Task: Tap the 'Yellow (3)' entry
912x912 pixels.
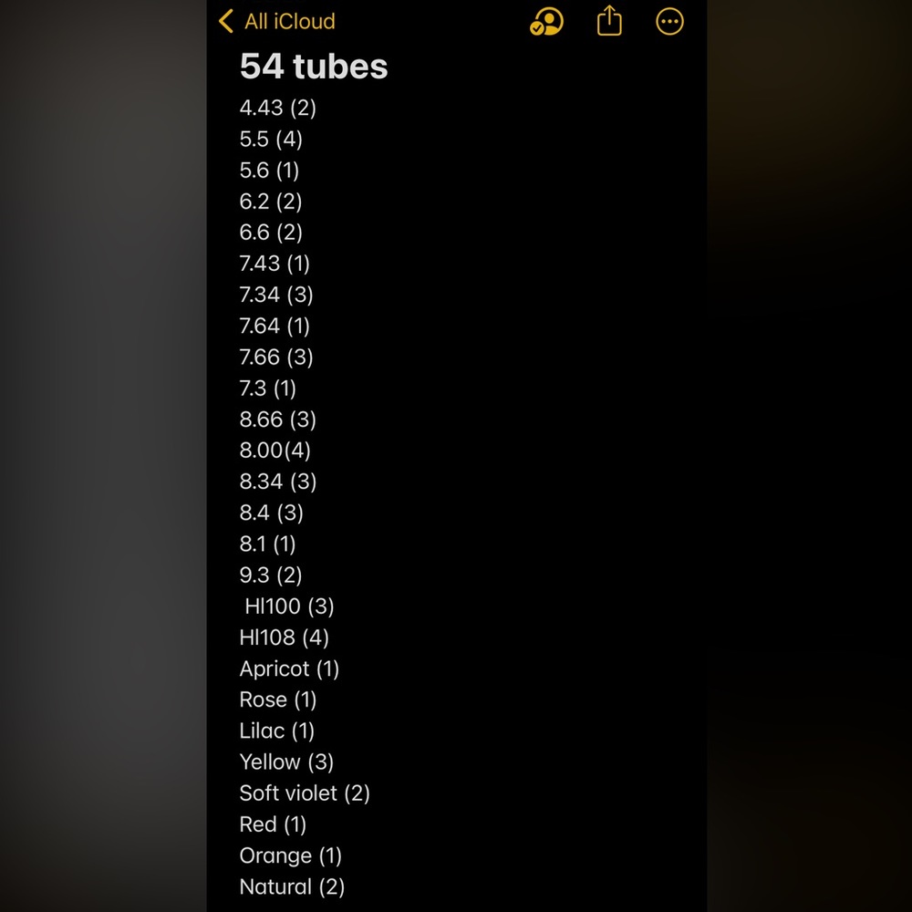Action: point(286,762)
